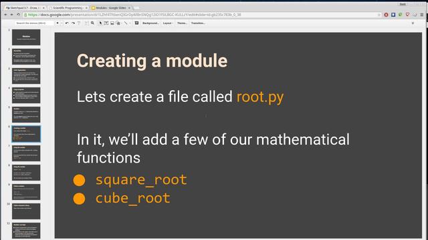Click the insert image icon
Screen dimensions: 428x240
pyautogui.click(x=112, y=23)
